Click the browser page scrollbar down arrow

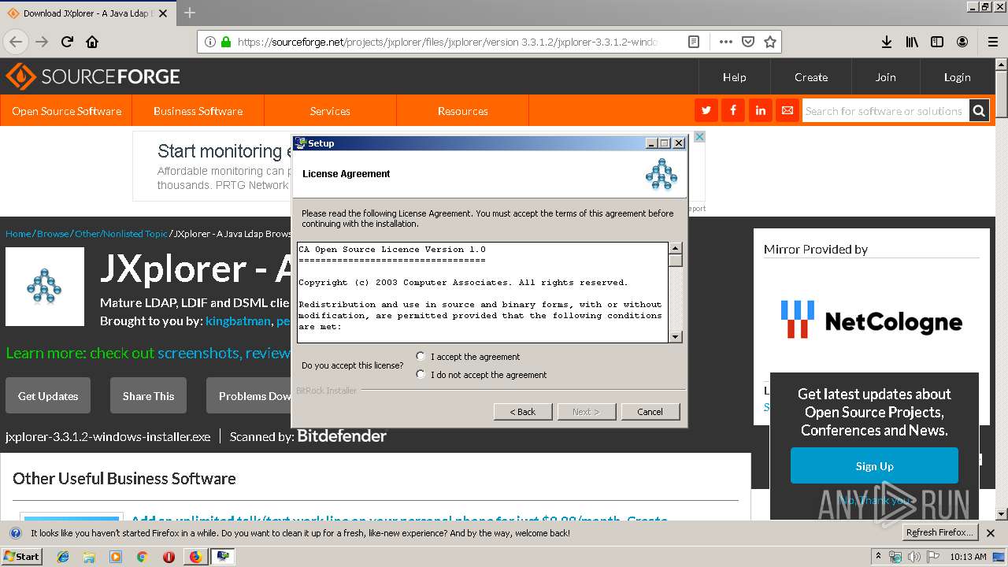(x=1002, y=513)
